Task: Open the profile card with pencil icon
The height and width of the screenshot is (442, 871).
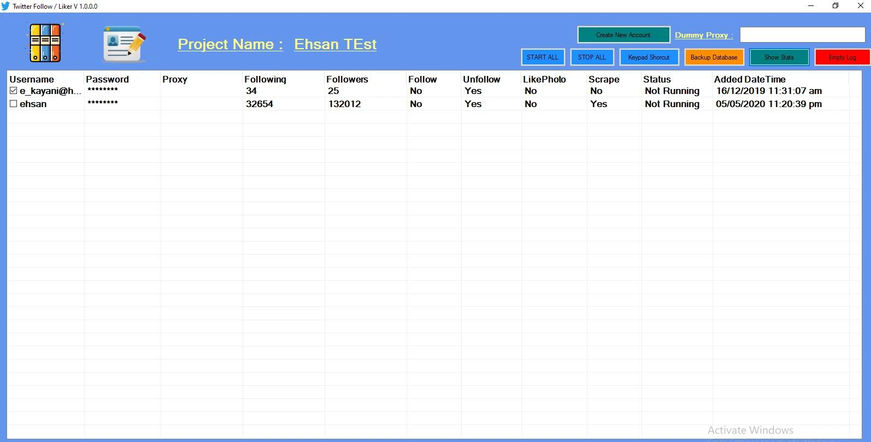Action: point(125,44)
